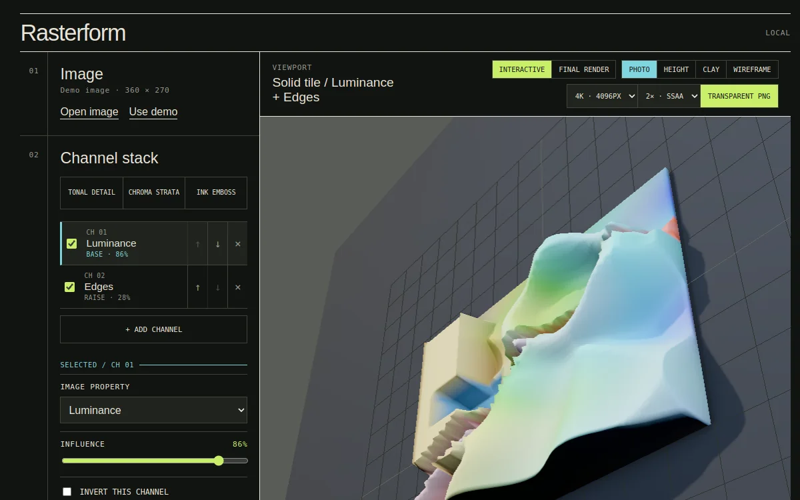800x500 pixels.
Task: Click the 'Solid tile / Luminance + Edges' heading
Action: tap(333, 90)
